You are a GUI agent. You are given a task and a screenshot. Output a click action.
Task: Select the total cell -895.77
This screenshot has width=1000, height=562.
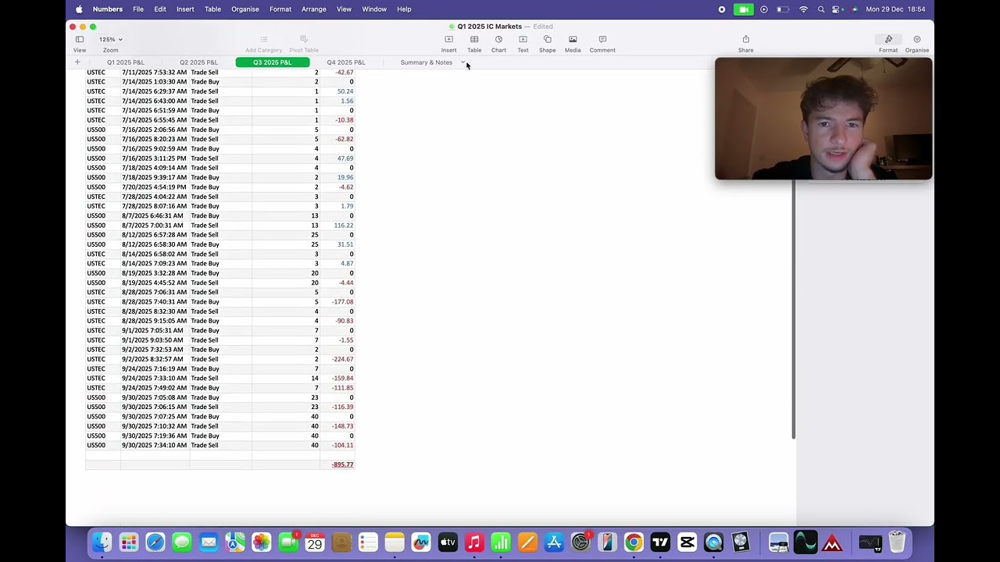(337, 464)
